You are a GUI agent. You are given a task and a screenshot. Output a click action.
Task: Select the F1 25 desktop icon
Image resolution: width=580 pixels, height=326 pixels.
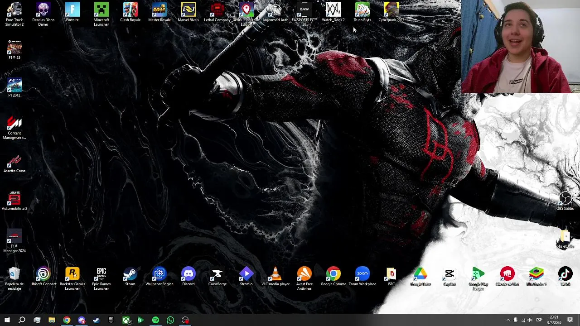tap(14, 50)
